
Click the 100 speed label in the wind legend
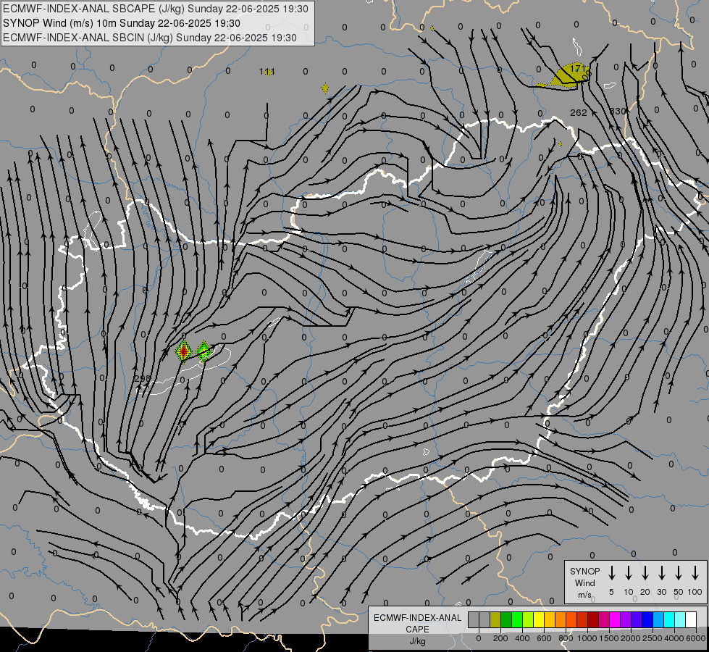695,592
